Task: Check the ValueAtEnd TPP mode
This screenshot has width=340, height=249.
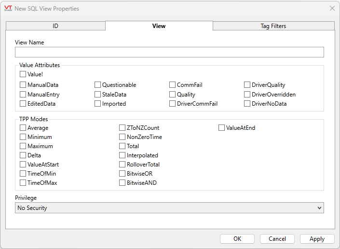Action: coord(222,128)
